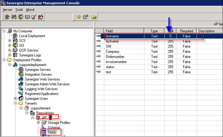Click the SCS toolbar icon
The width and height of the screenshot is (223, 137).
coord(14,17)
